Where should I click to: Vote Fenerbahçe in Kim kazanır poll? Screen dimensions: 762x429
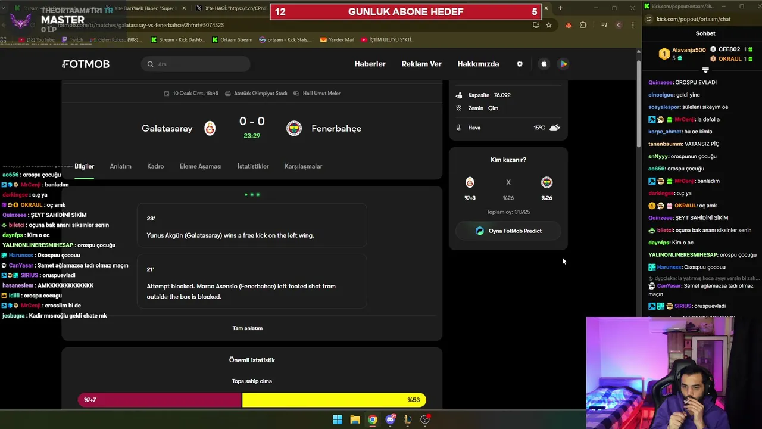coord(546,182)
